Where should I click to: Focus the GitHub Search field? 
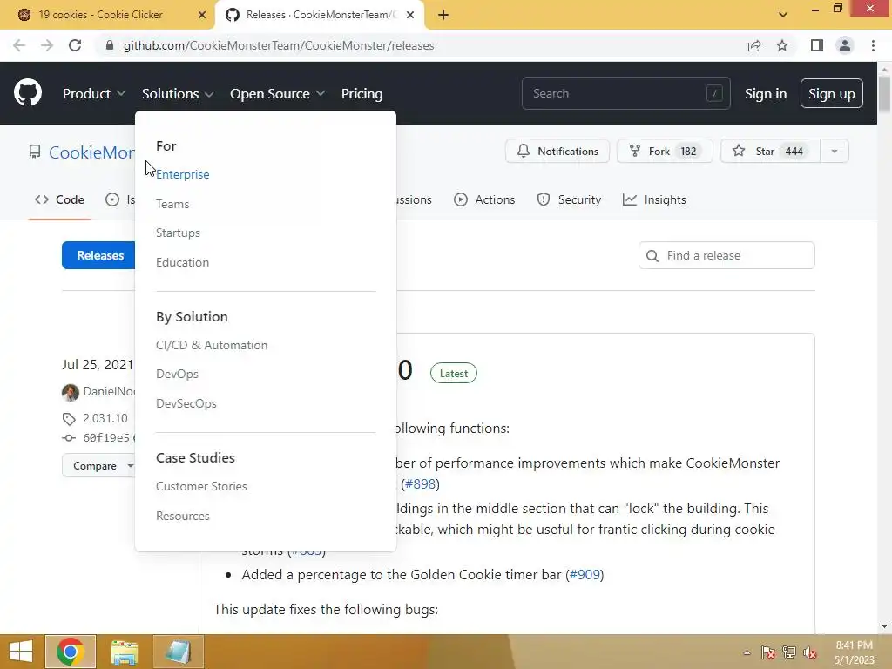[625, 94]
